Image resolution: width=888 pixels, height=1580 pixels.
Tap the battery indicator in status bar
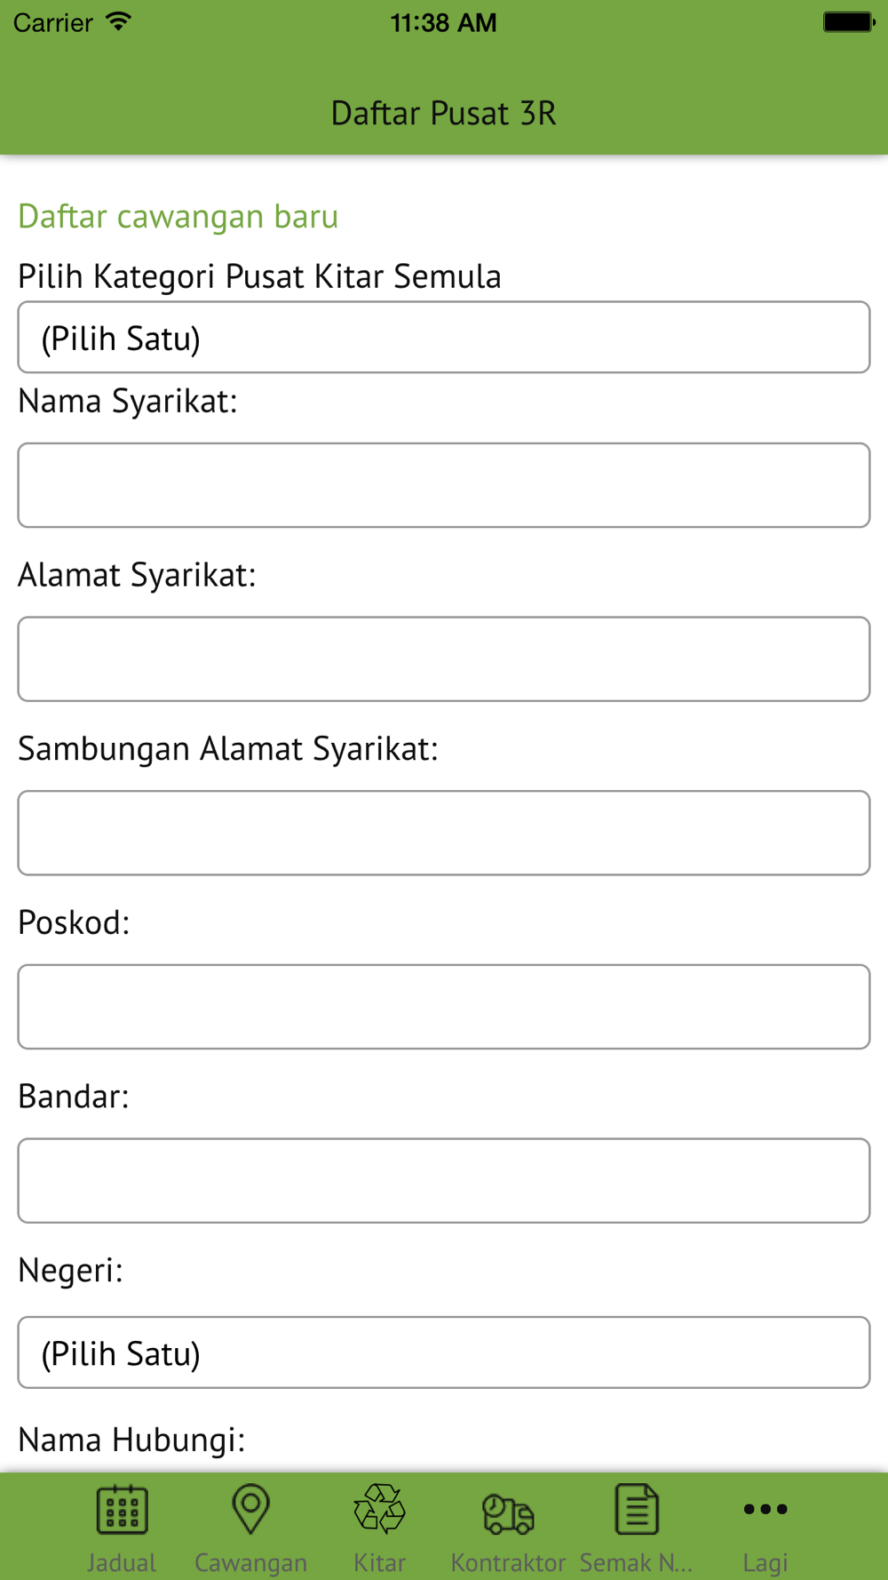coord(848,22)
